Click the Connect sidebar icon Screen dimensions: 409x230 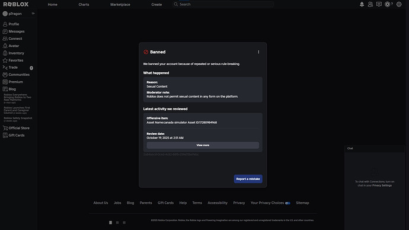pyautogui.click(x=5, y=39)
